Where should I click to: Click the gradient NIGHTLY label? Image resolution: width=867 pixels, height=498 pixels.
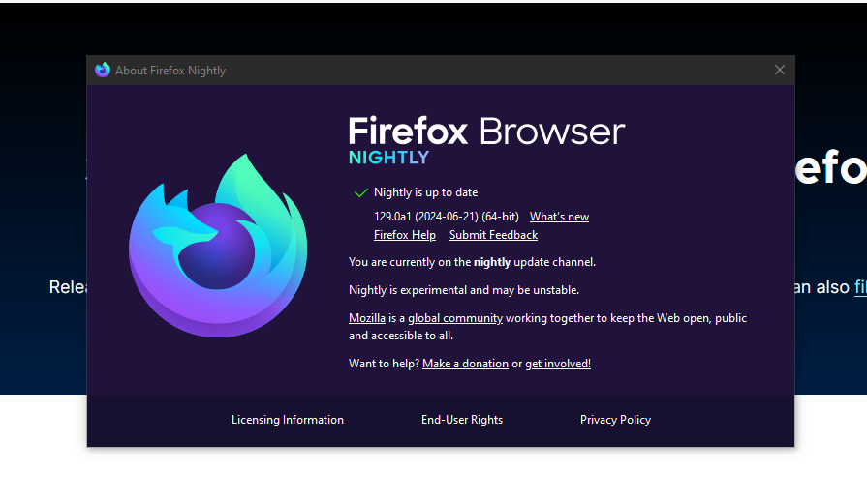tap(388, 158)
